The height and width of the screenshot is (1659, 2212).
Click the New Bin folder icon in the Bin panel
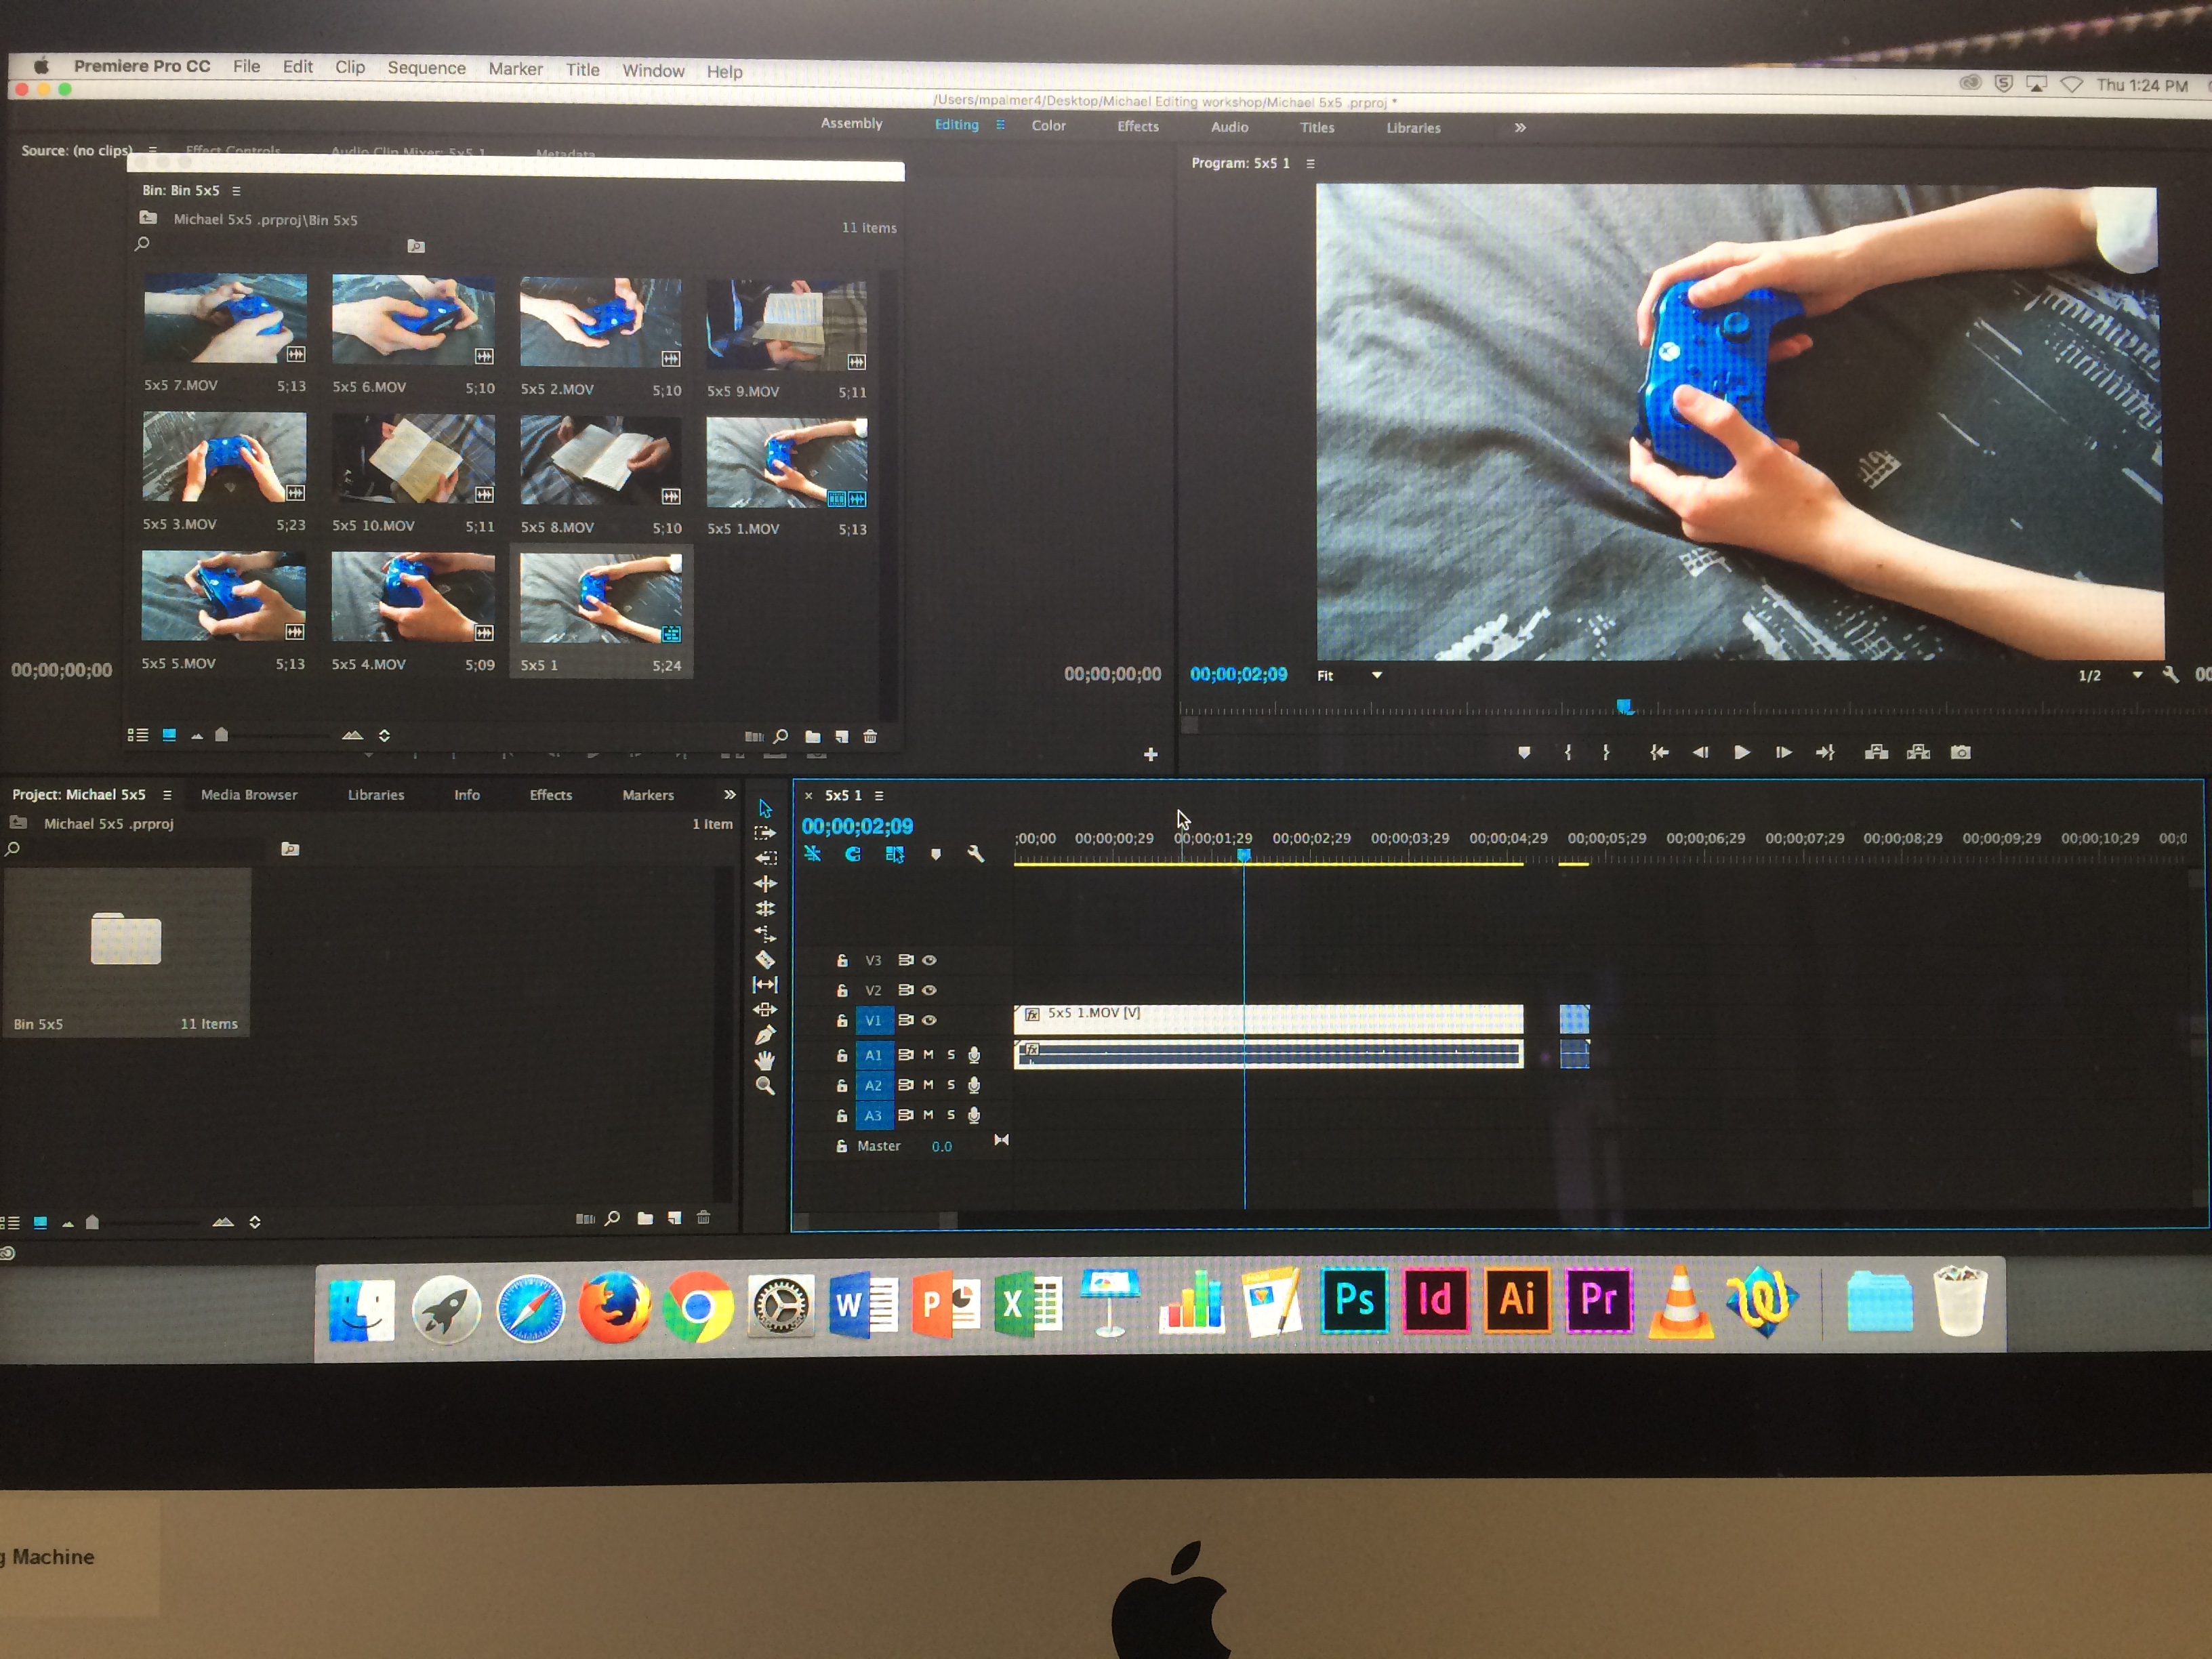[812, 736]
